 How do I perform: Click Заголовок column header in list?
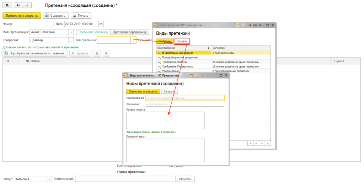point(241,48)
